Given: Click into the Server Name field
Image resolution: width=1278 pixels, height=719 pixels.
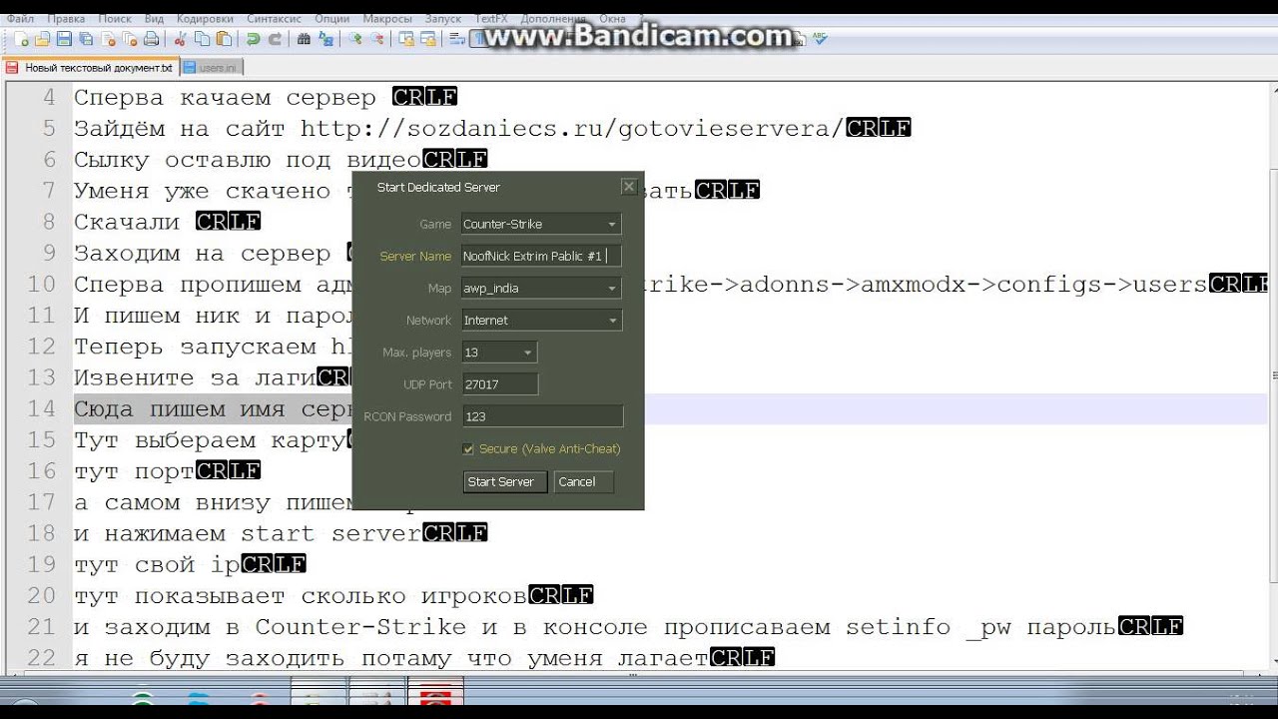Looking at the screenshot, I should (x=541, y=256).
